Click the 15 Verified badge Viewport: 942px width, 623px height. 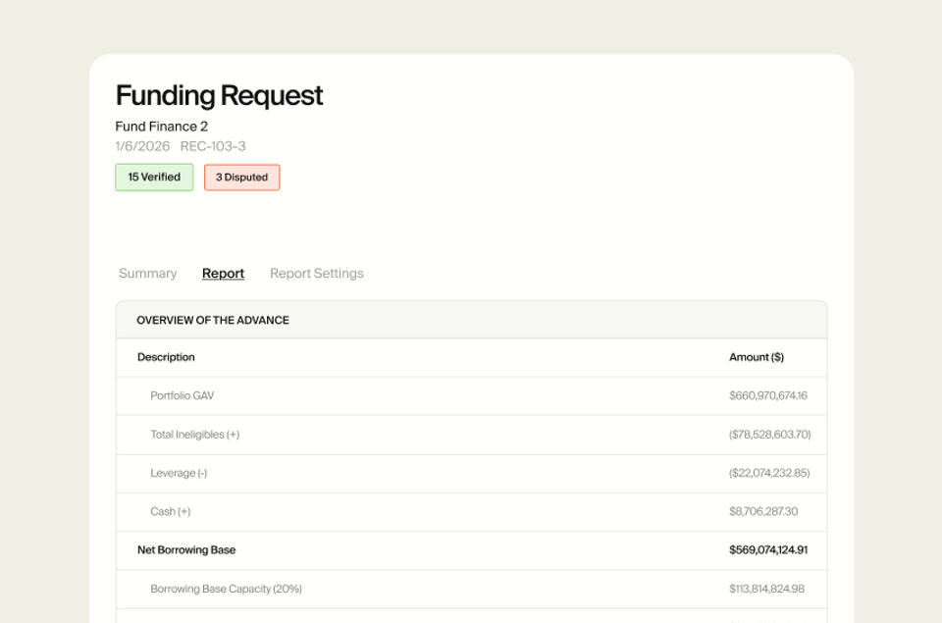[154, 178]
